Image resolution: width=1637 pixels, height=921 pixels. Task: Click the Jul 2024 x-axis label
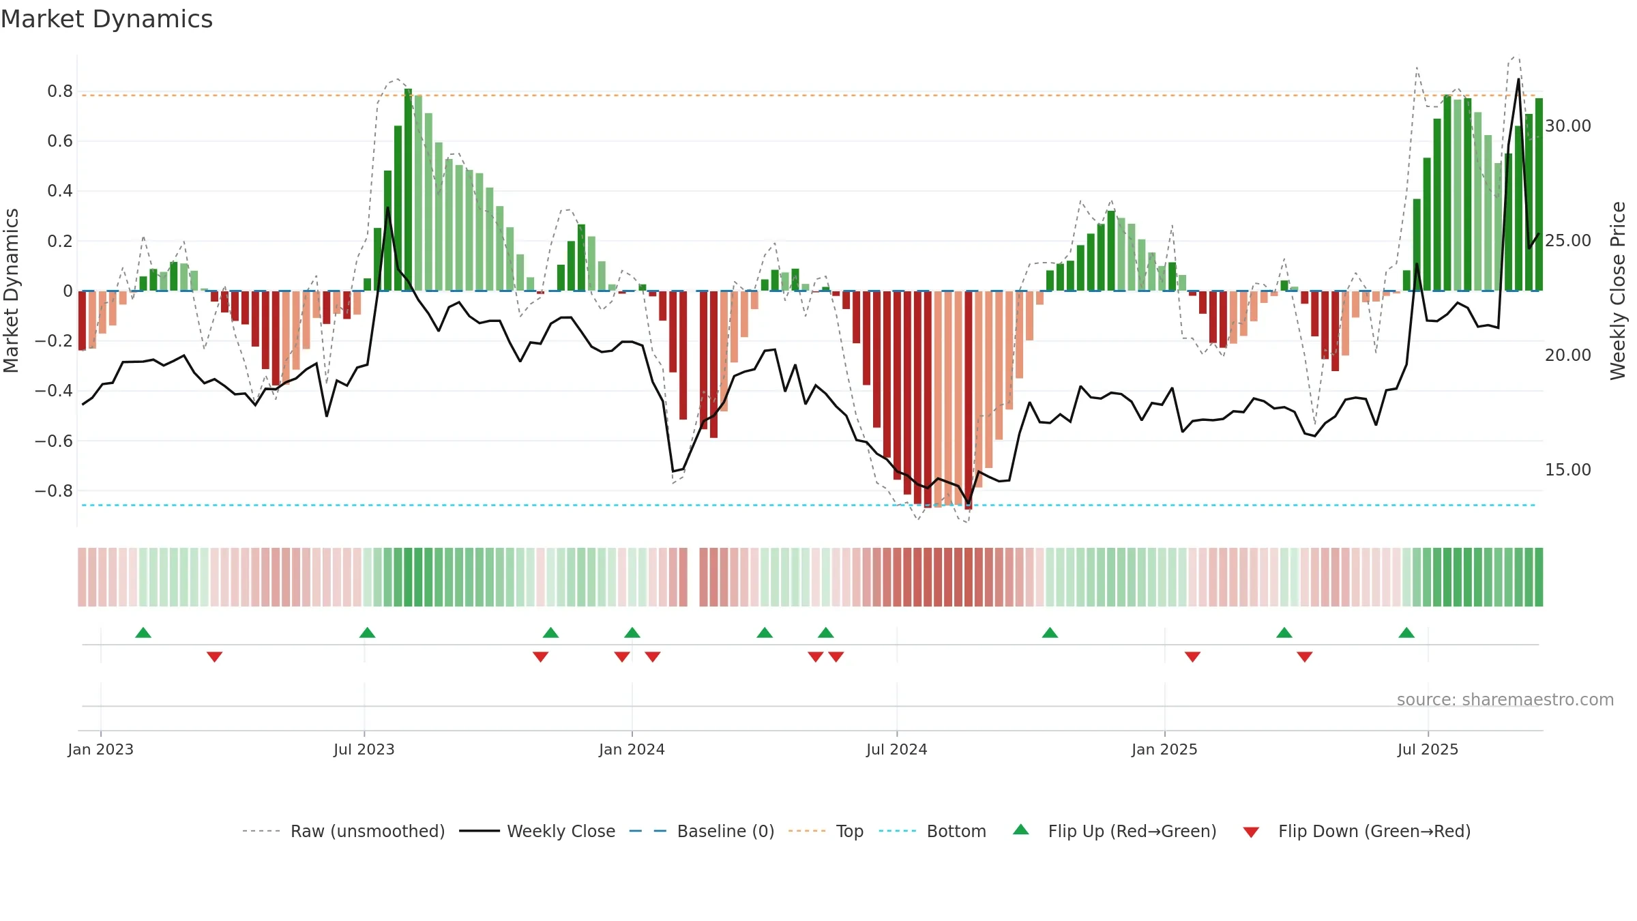point(897,749)
